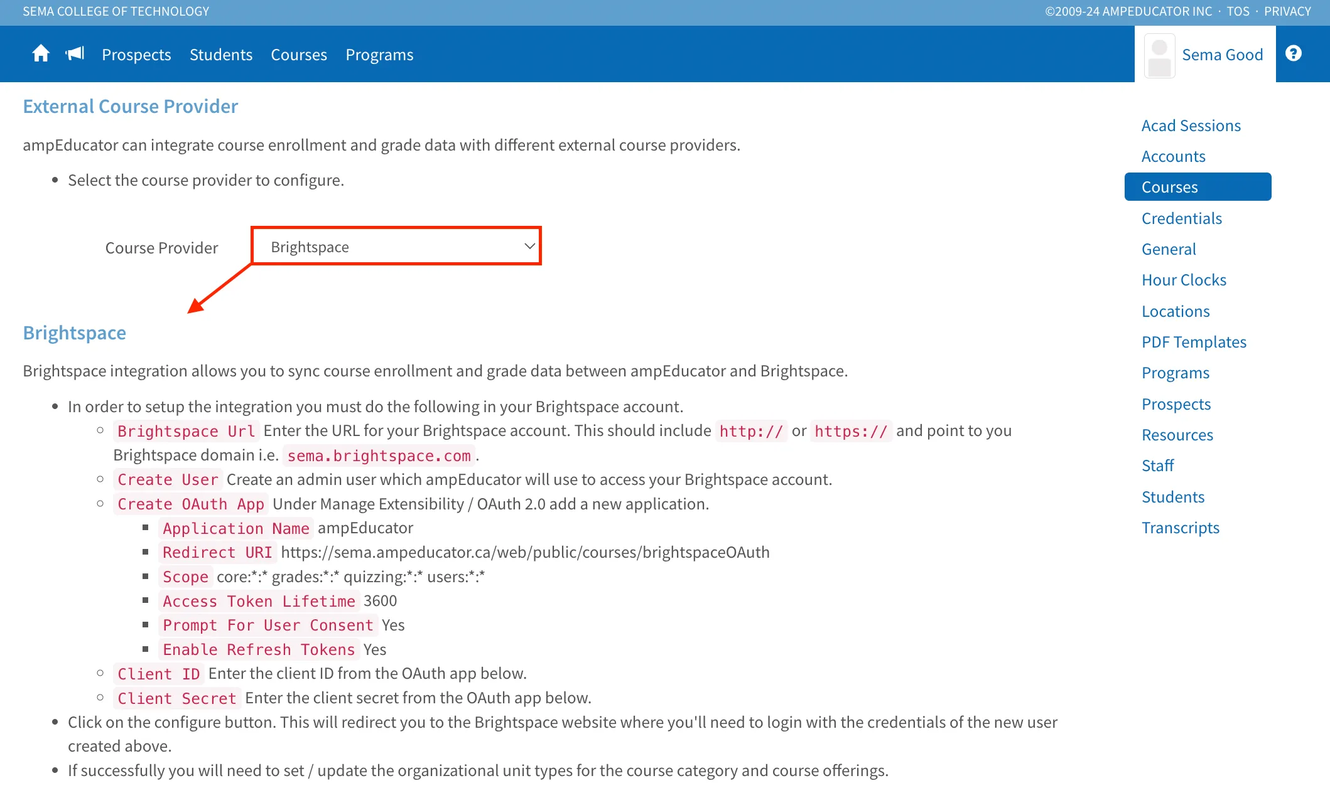Select Transcripts in the sidebar
This screenshot has width=1330, height=793.
pyautogui.click(x=1181, y=528)
